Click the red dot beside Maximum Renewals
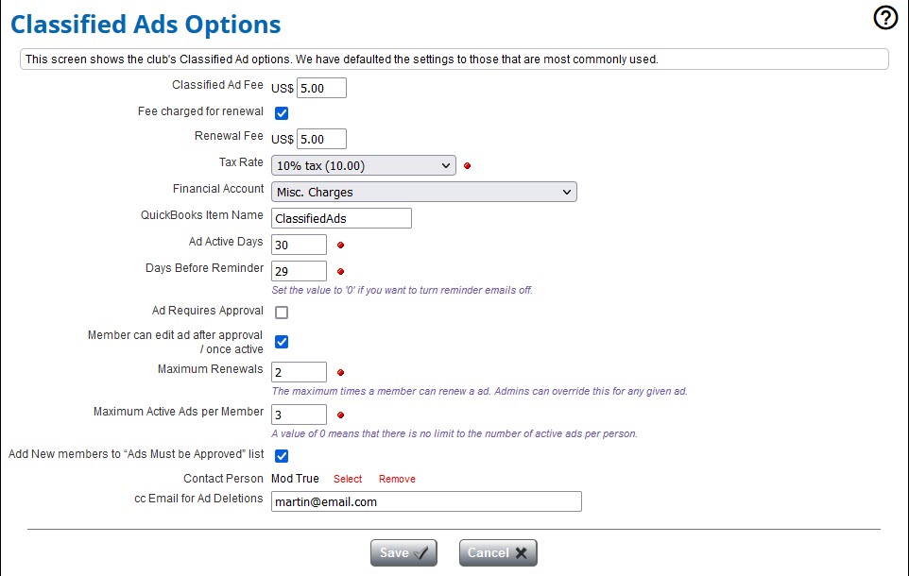 [340, 372]
